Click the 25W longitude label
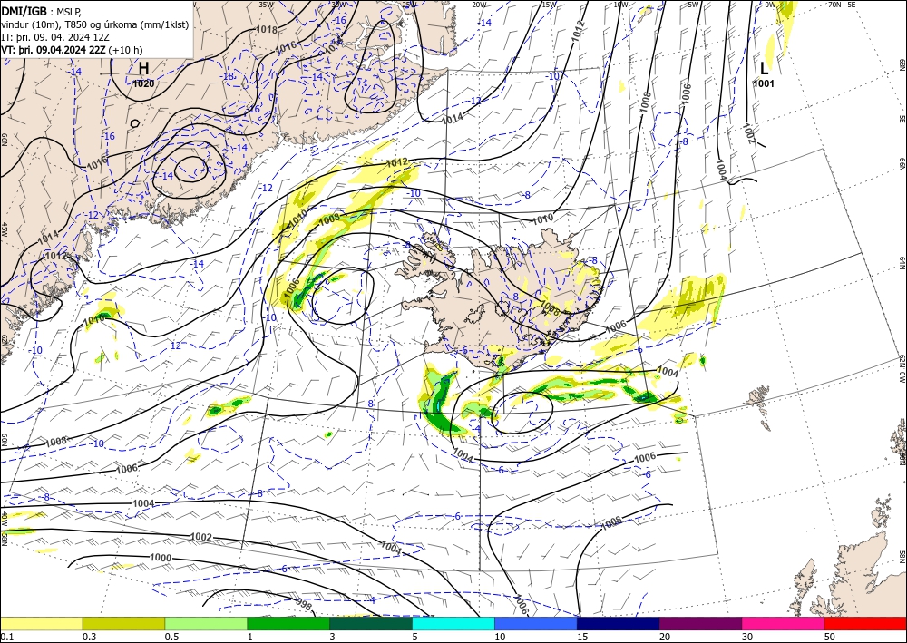This screenshot has height=643, width=907. 409,5
